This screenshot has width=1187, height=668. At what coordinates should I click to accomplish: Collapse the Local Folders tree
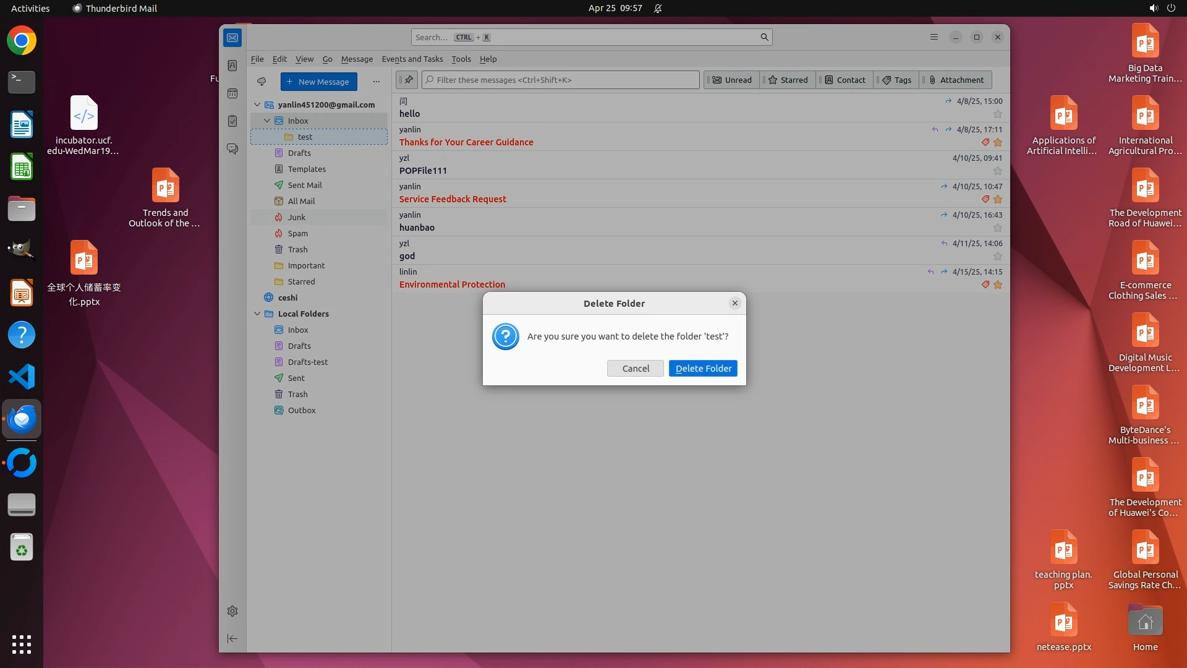(x=257, y=314)
